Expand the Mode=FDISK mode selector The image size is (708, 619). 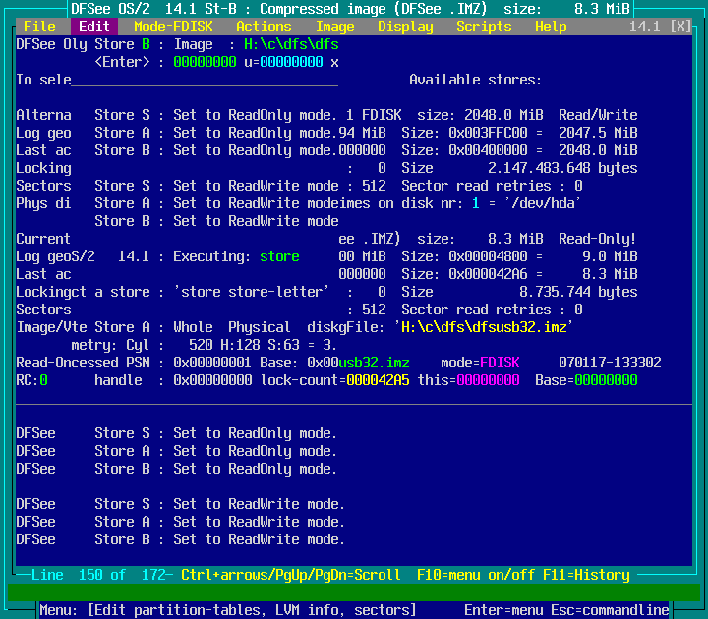(x=173, y=27)
